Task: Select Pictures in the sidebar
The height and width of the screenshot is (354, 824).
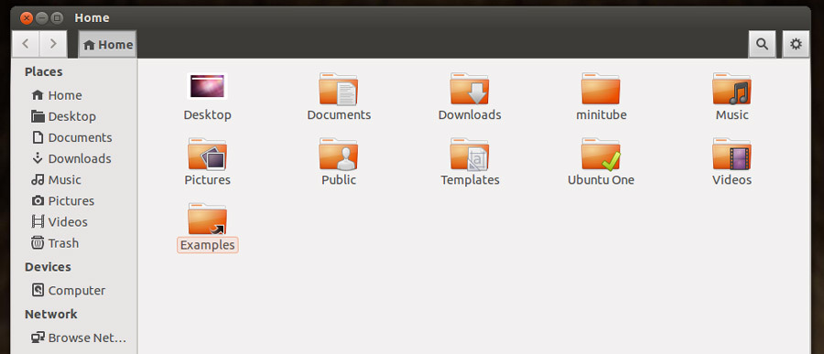Action: (x=74, y=200)
